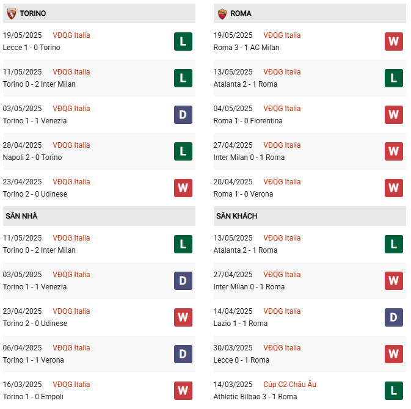
Task: Click the W badge for Torino 1-0 Empoli
Action: point(183,391)
